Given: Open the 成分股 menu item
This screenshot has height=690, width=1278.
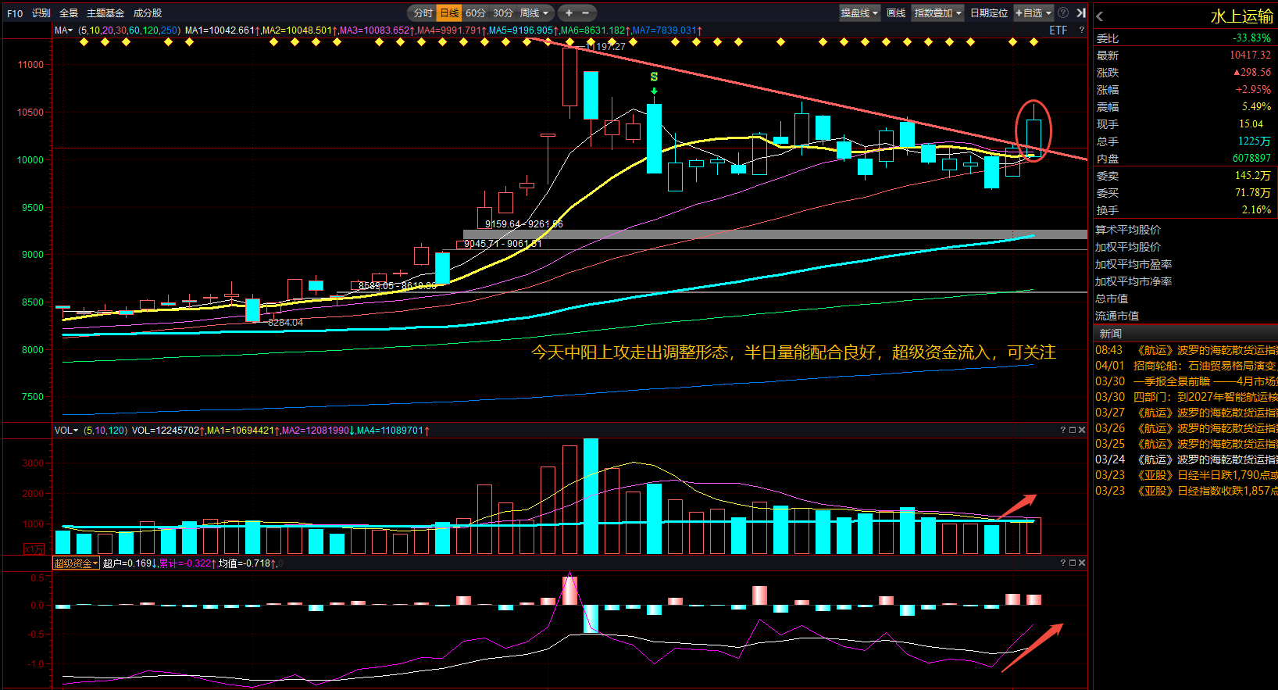Looking at the screenshot, I should [x=148, y=13].
